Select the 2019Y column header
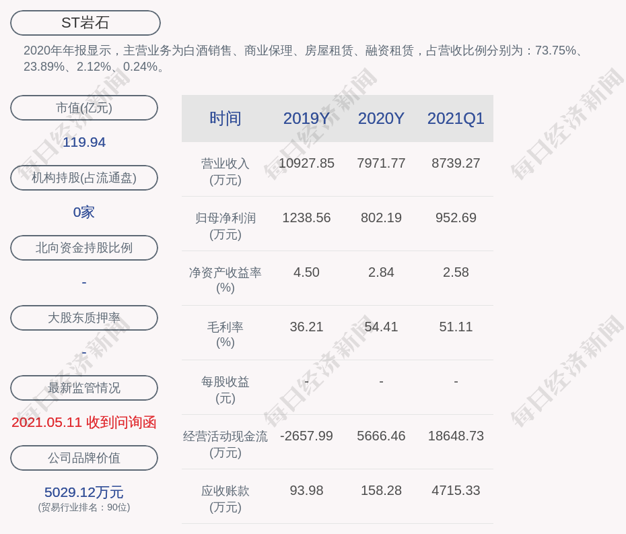This screenshot has width=626, height=534. [306, 119]
